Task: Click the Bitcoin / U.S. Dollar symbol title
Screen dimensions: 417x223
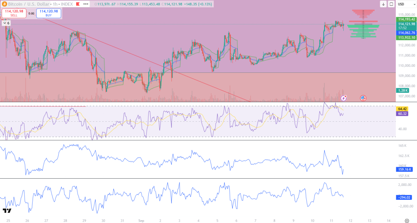Action: coord(29,4)
